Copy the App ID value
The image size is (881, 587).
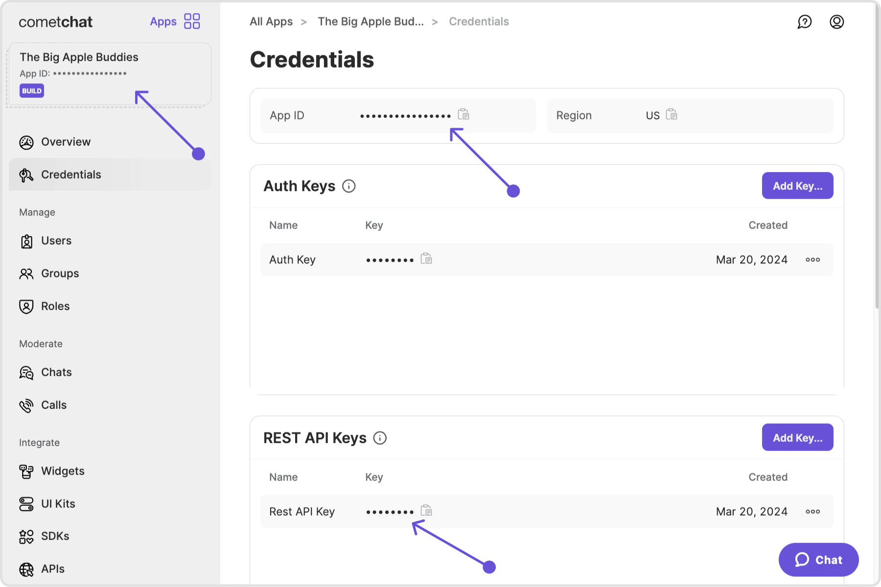(463, 114)
